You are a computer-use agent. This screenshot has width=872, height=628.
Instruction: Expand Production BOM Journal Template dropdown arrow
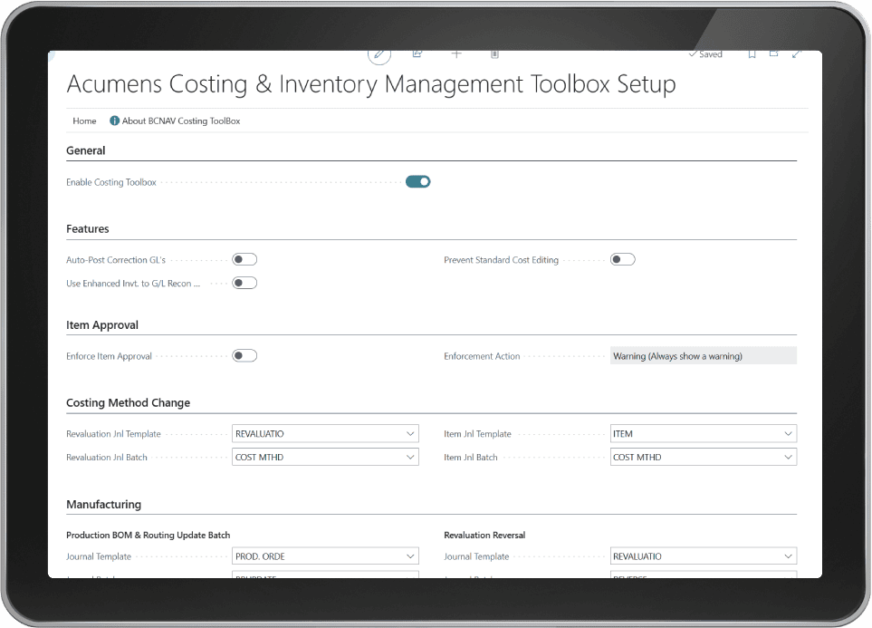(x=410, y=556)
